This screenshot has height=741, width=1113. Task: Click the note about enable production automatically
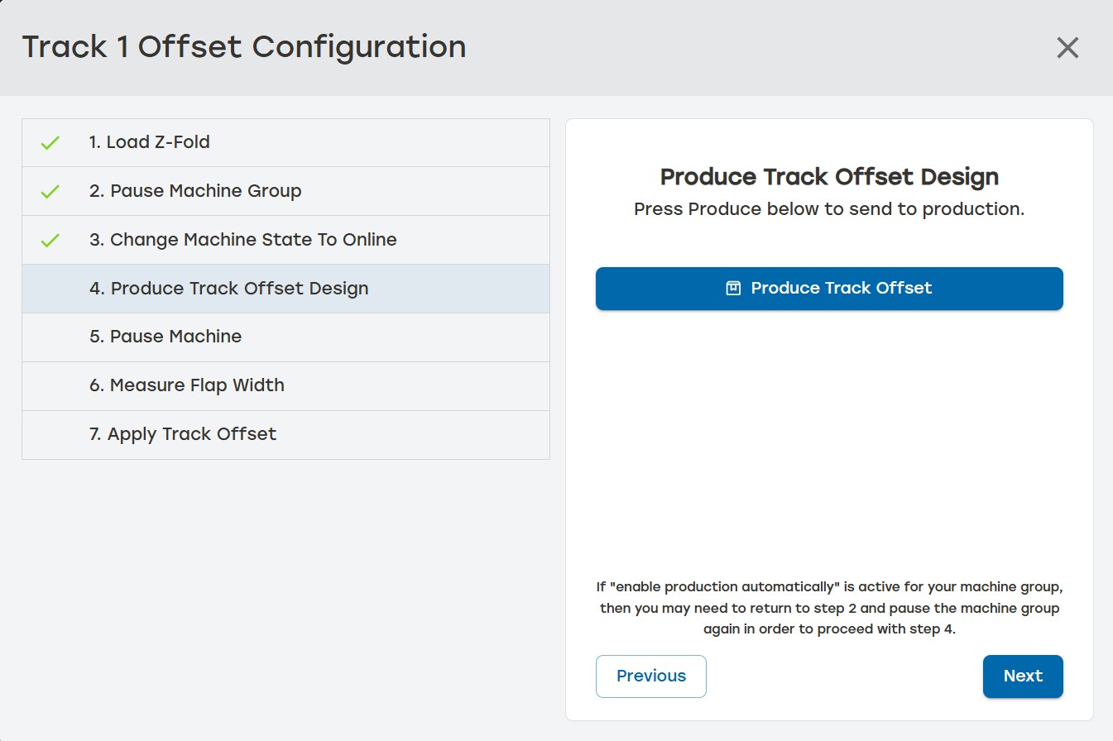tap(828, 608)
